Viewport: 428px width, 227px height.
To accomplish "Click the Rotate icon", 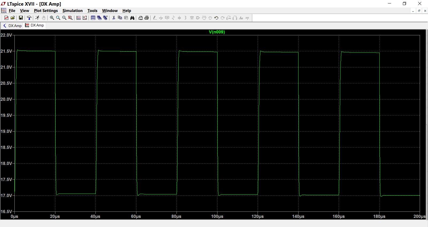I will coord(229,18).
